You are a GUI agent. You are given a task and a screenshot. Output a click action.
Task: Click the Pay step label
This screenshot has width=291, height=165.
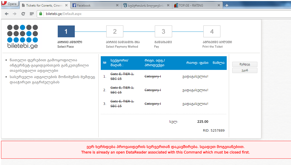click(156, 47)
